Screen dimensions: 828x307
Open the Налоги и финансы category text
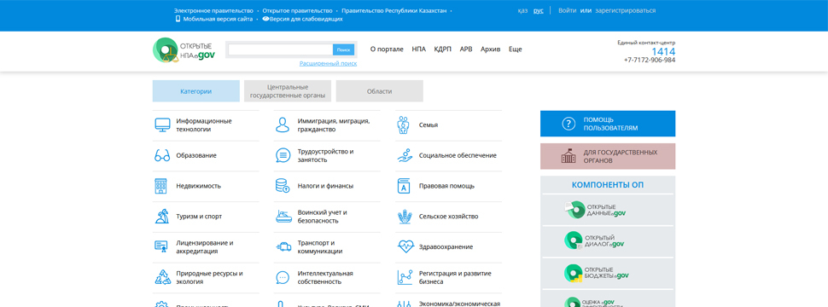click(325, 186)
